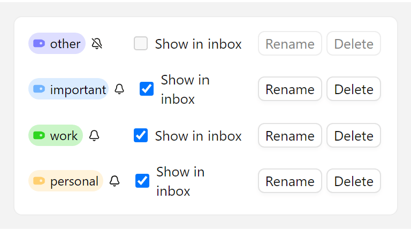Delete the personal label
Viewport: 411px width, 231px height.
coord(354,181)
